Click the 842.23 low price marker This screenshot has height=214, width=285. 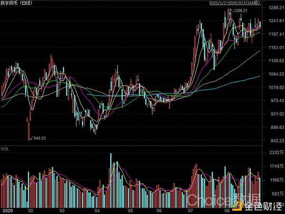[x=40, y=138]
